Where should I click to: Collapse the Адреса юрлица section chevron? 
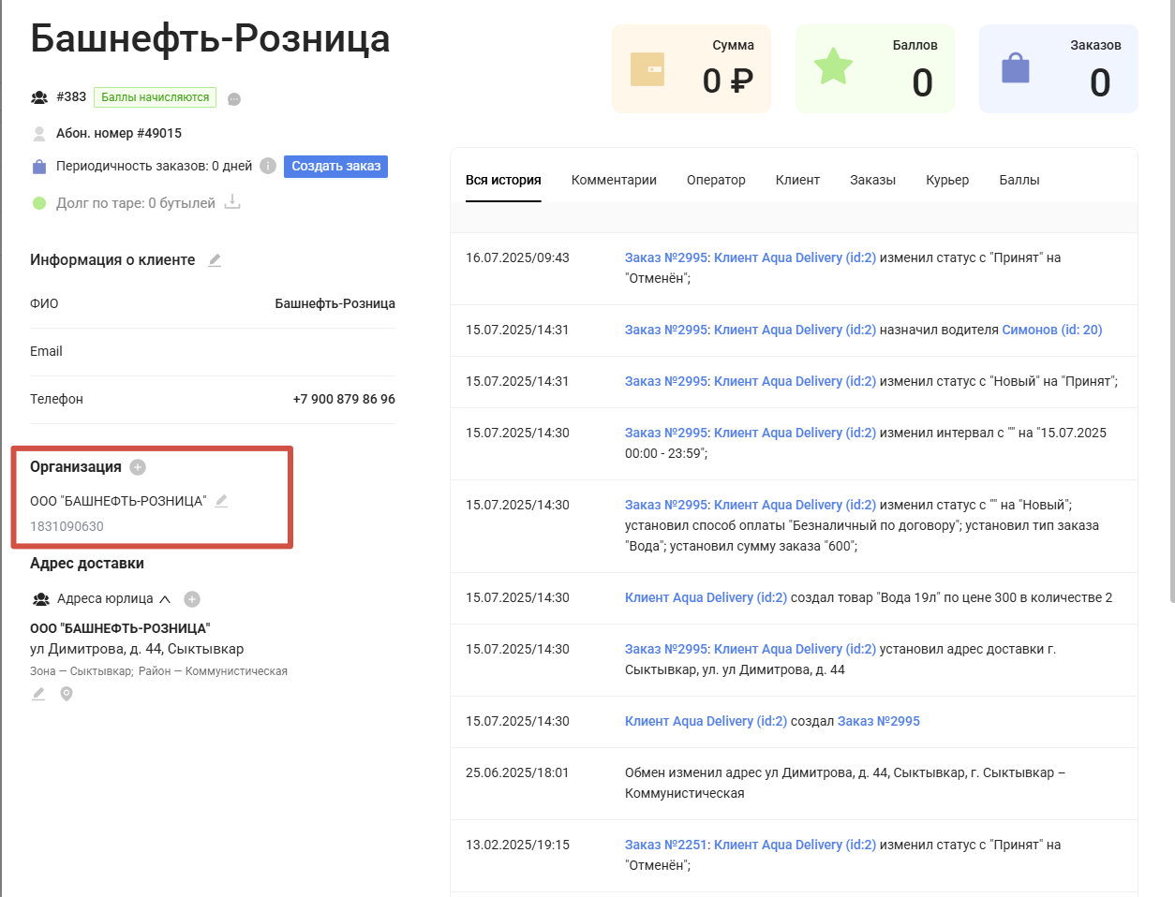point(165,599)
